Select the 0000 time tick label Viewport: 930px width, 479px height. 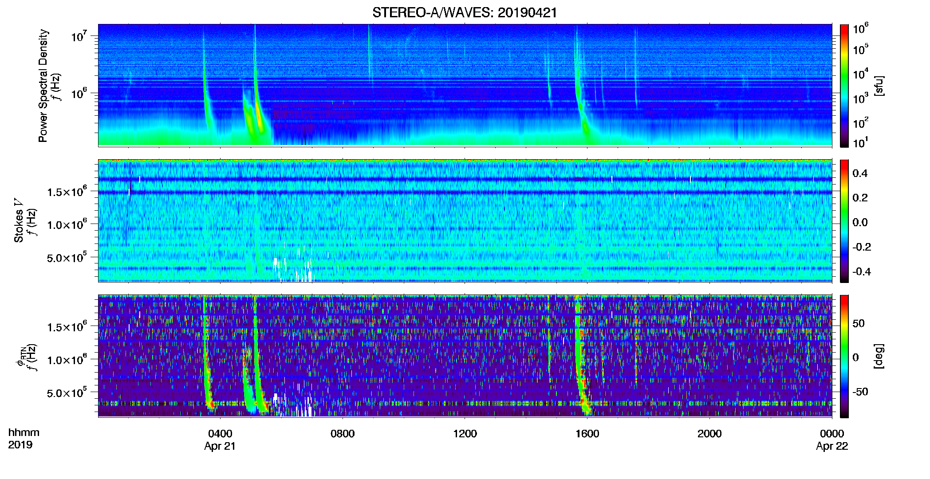click(832, 434)
